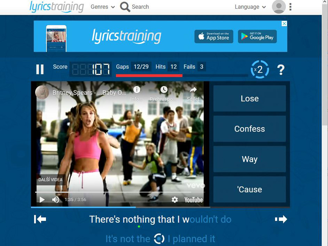Click the lyric line 'There's nothing that I wouldn't do'
Screen dimensions: 328x246
[x=160, y=219]
